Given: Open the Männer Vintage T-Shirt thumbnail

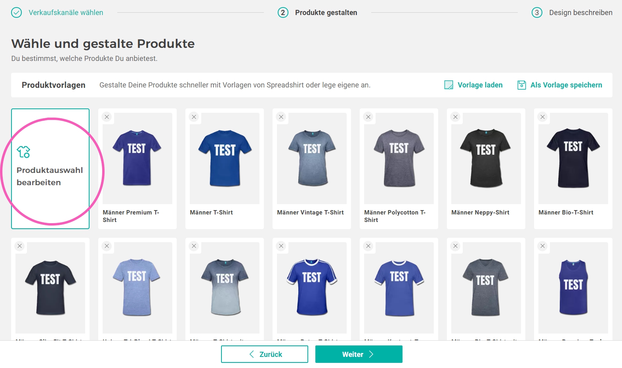Looking at the screenshot, I should 312,158.
